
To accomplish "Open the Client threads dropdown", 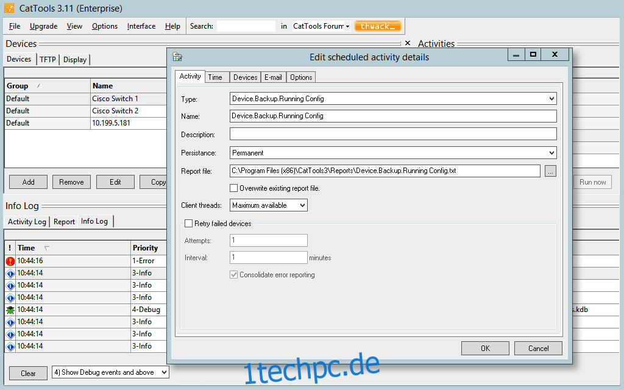I will coord(302,205).
